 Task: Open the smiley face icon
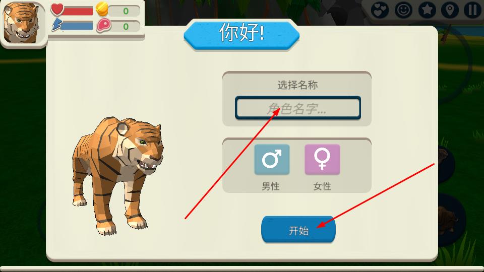[403, 10]
